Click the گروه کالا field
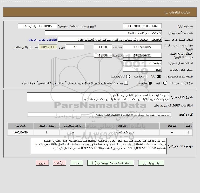Screen dimensions: 200x193 [99, 115]
